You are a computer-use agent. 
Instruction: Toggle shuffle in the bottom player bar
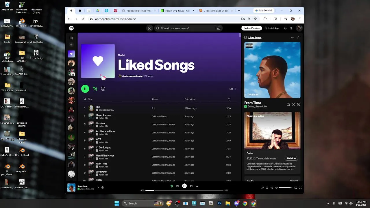click(x=172, y=186)
